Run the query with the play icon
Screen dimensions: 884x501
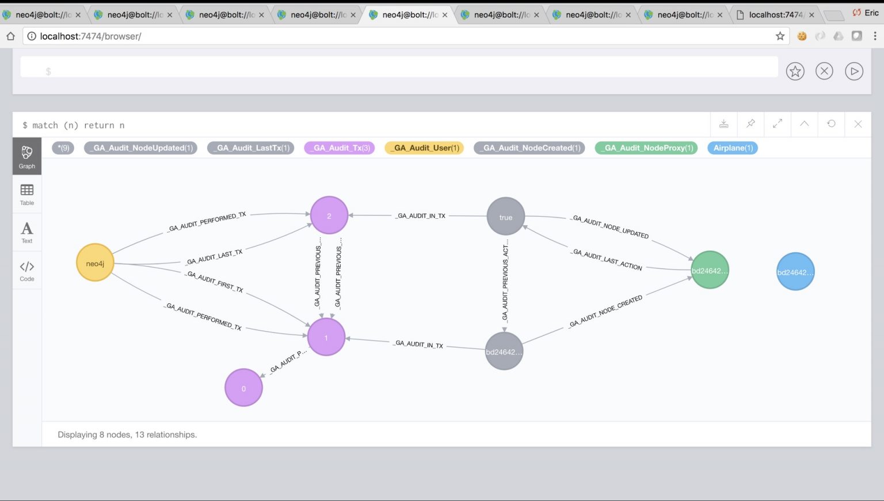click(x=854, y=71)
